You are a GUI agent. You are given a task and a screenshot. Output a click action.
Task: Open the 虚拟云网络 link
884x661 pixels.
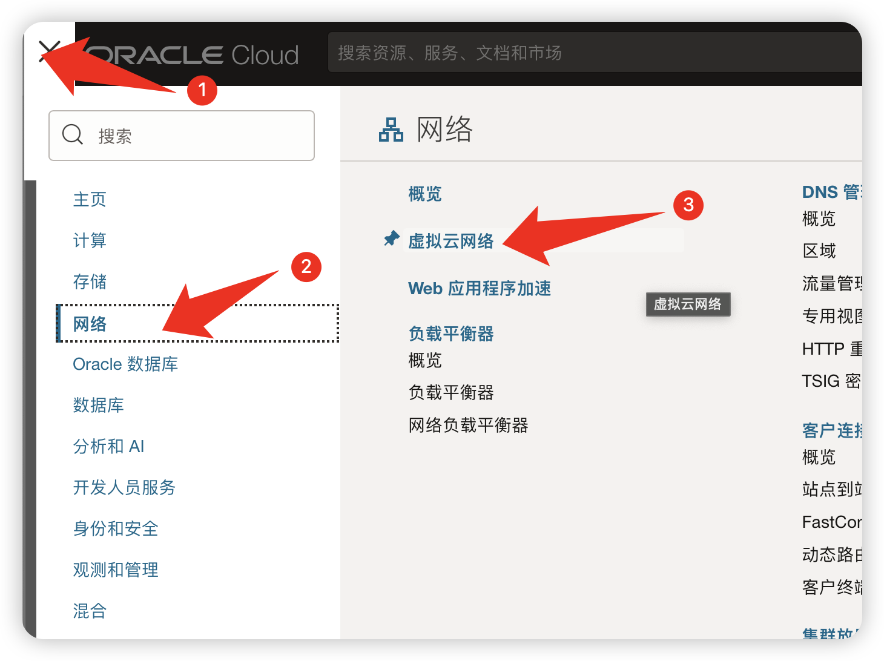click(450, 240)
